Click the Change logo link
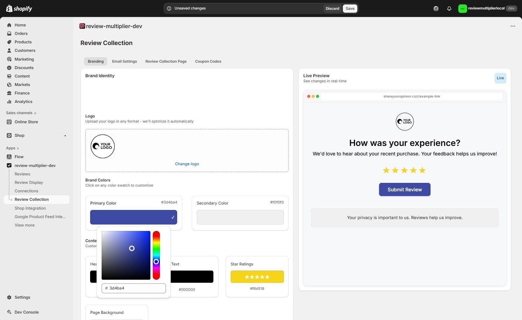Viewport: 522px width, 320px height. [187, 164]
